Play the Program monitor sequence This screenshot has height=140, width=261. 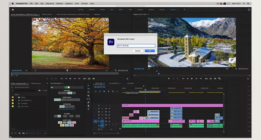(192, 79)
